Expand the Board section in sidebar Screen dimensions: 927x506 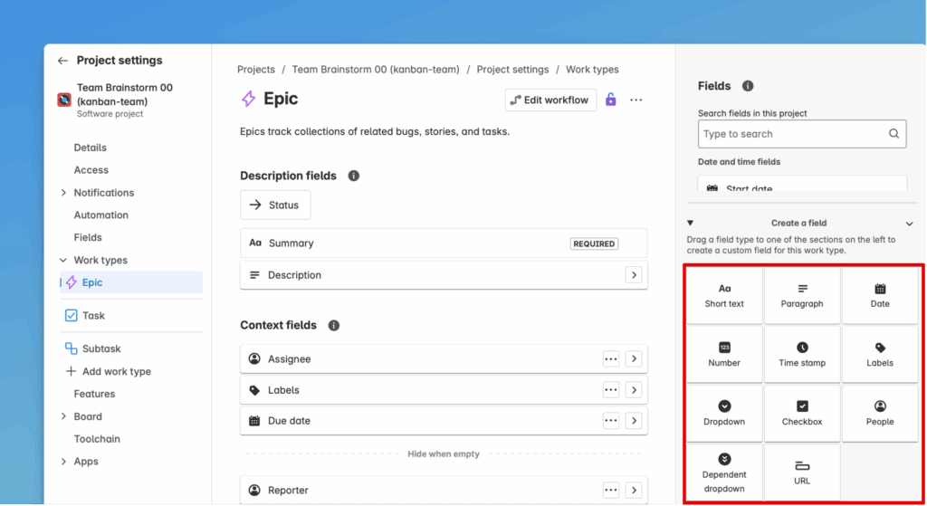click(x=63, y=416)
